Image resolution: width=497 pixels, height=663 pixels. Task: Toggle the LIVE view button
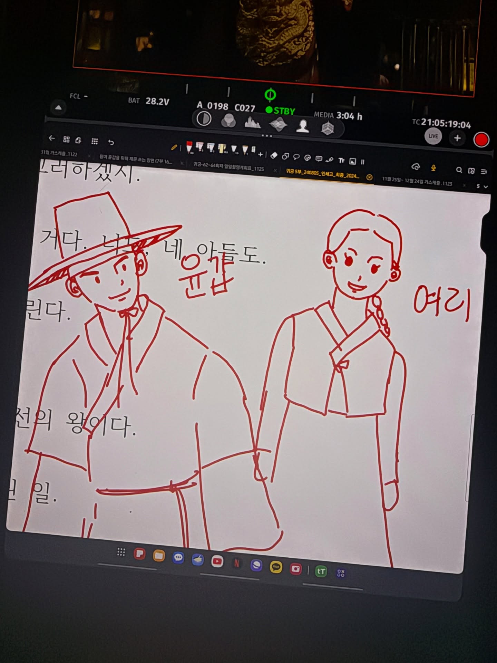click(433, 136)
